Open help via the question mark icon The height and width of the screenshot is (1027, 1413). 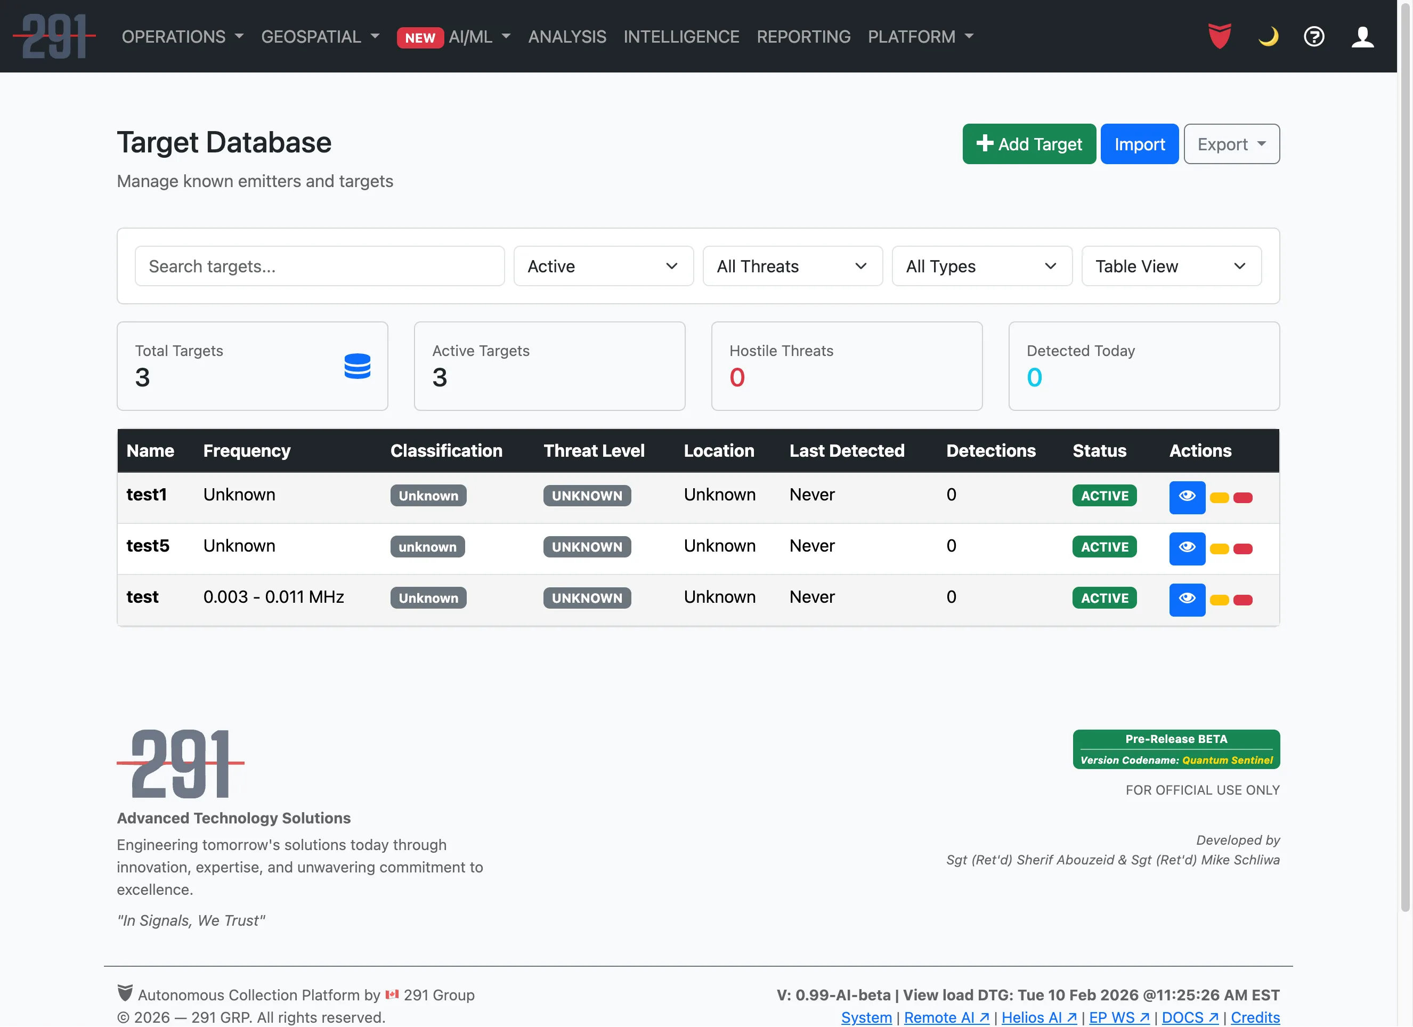[1314, 36]
